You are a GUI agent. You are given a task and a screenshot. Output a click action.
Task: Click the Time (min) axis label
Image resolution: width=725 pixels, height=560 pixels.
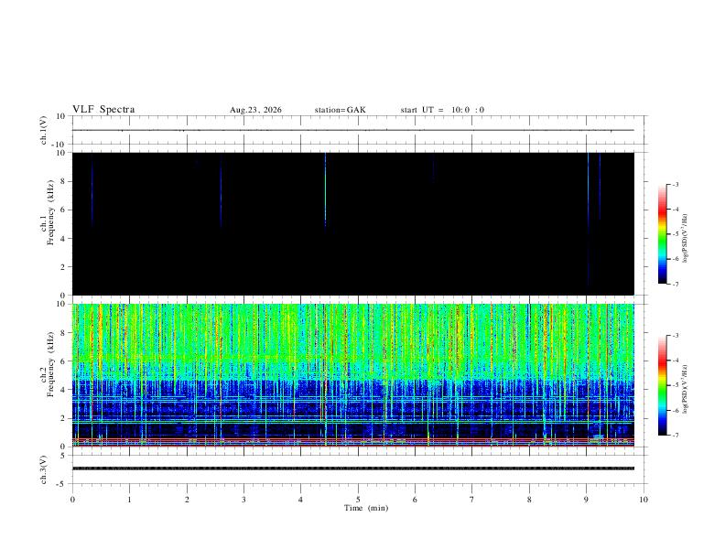[x=366, y=508]
